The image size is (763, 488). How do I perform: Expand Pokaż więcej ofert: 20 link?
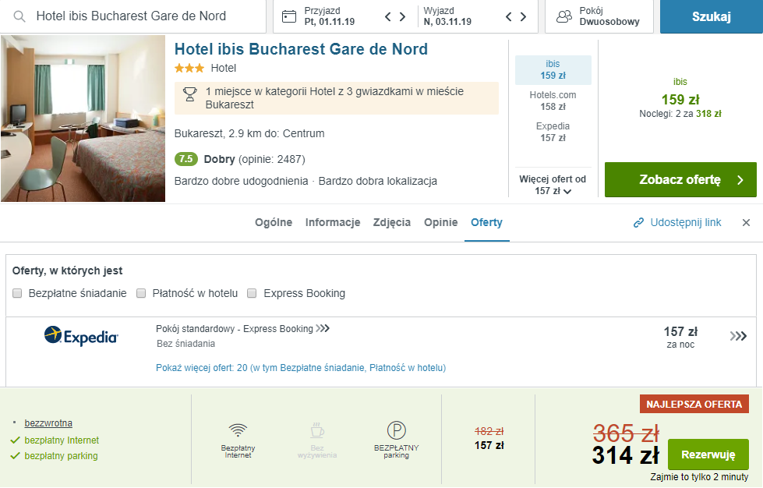pyautogui.click(x=301, y=368)
